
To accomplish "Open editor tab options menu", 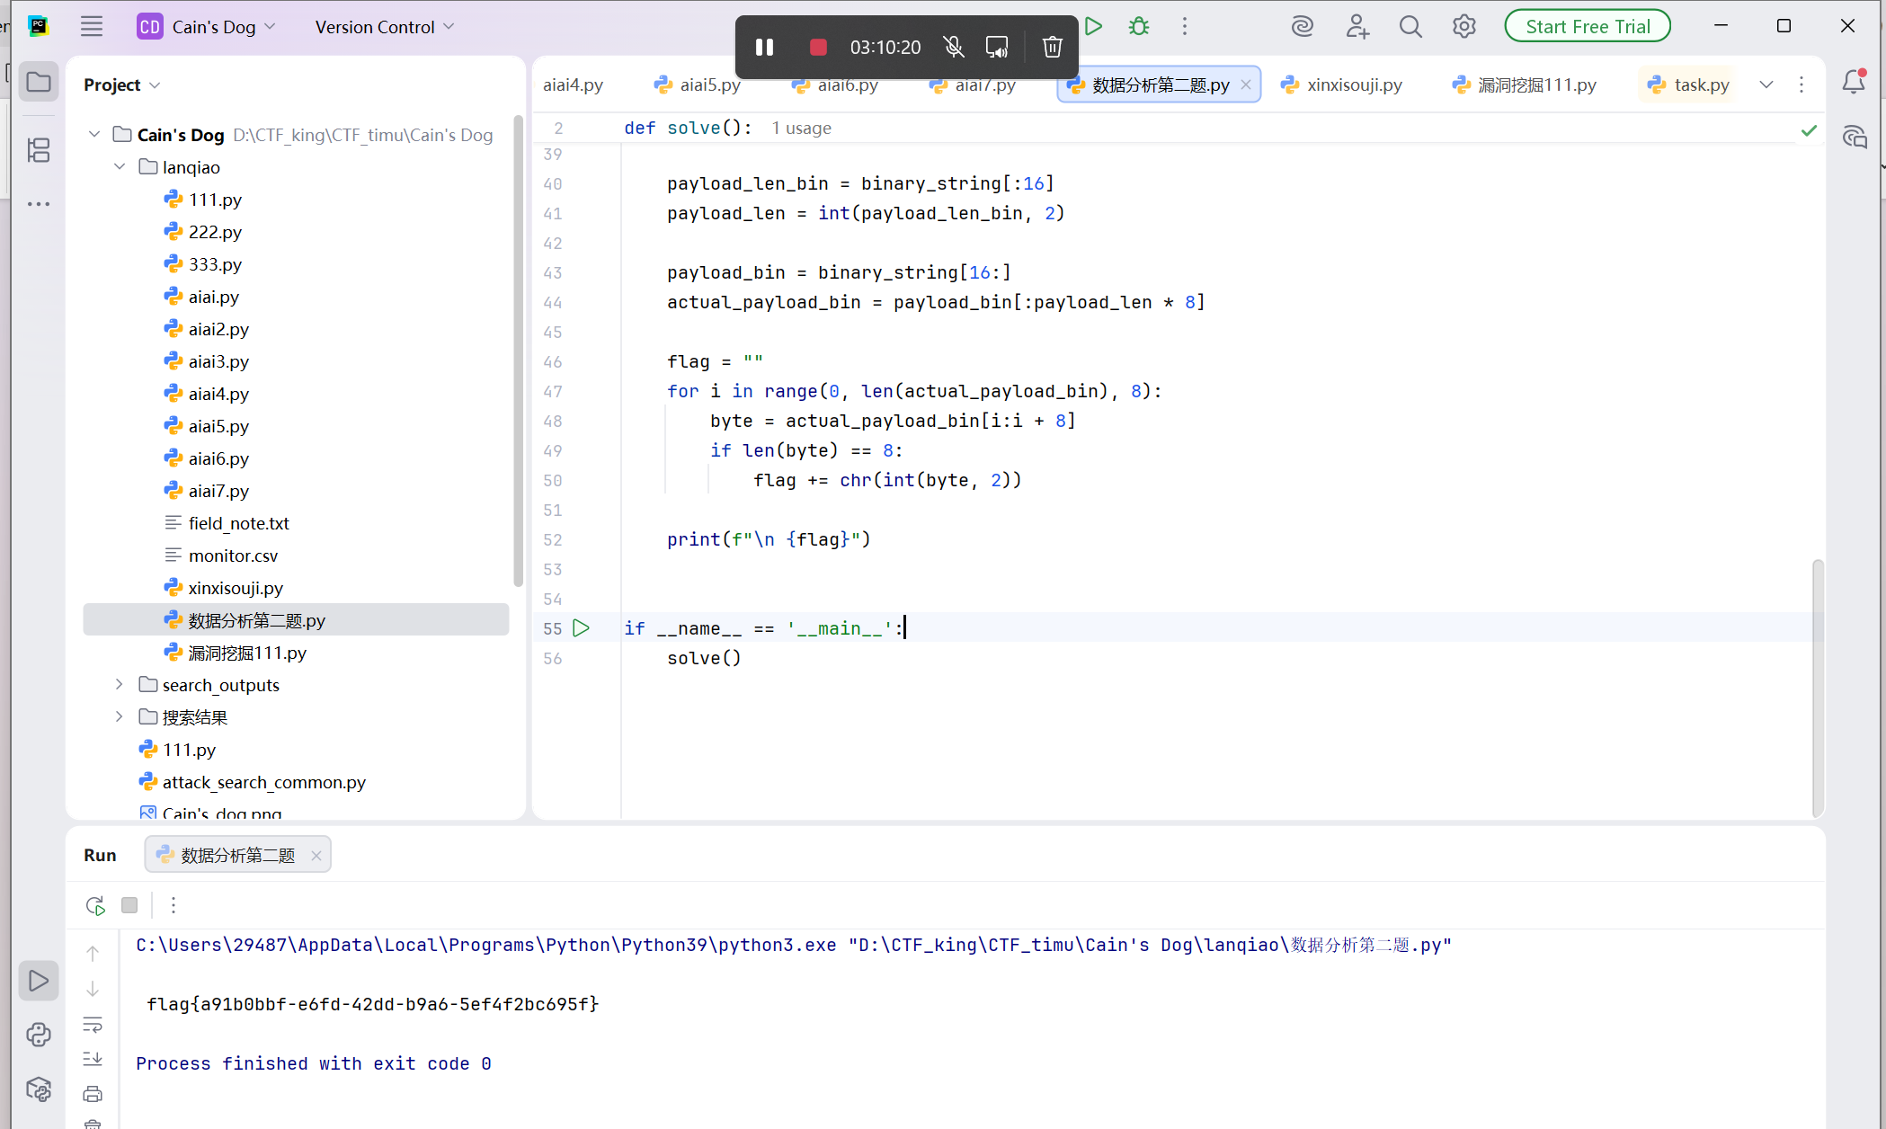I will [x=1801, y=84].
